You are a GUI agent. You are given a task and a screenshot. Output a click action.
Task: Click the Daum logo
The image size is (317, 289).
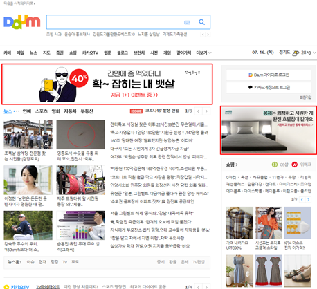22,22
